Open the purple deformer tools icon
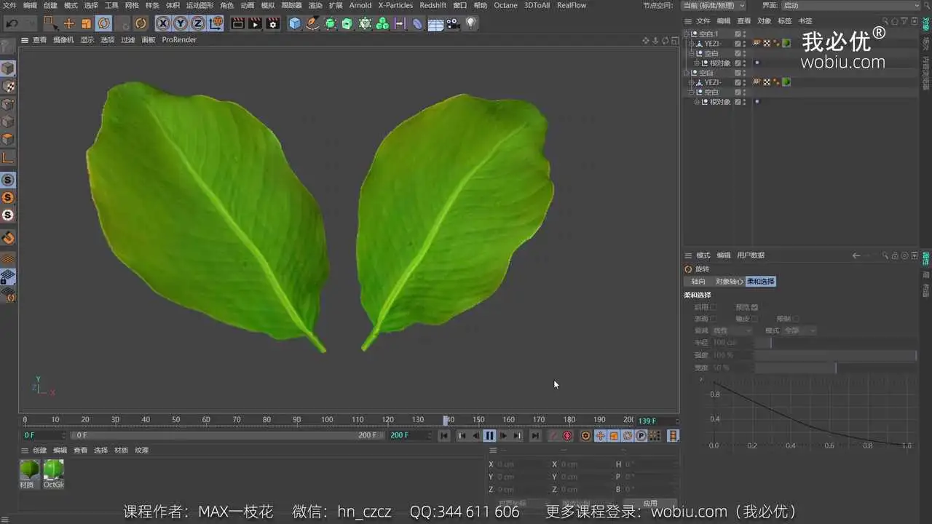 [x=417, y=23]
